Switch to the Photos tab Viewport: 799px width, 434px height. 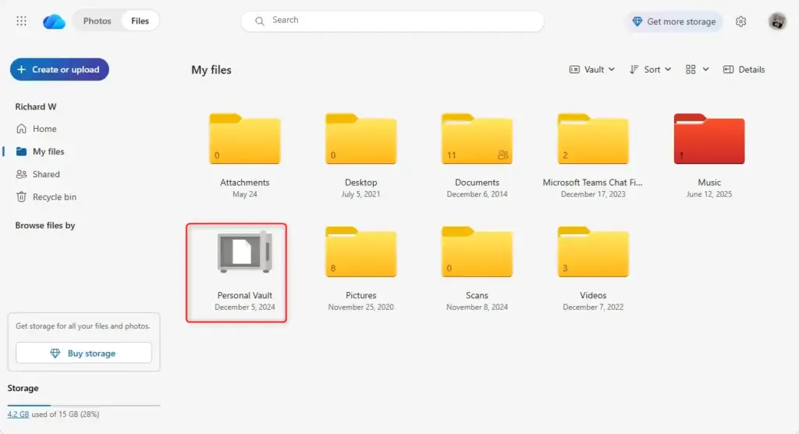coord(97,21)
